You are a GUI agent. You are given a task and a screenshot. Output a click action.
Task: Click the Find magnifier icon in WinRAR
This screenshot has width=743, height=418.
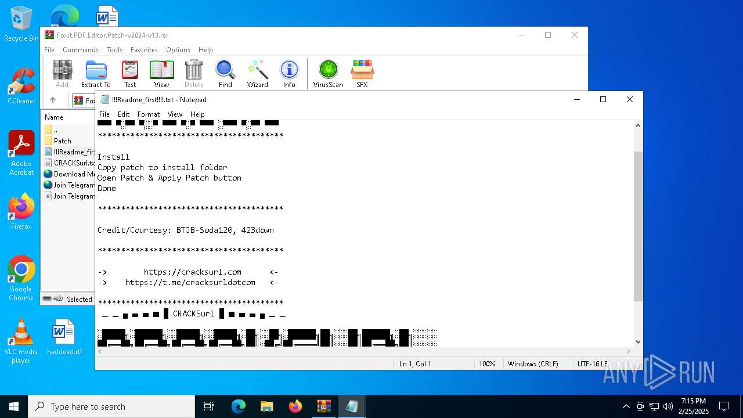(x=225, y=74)
